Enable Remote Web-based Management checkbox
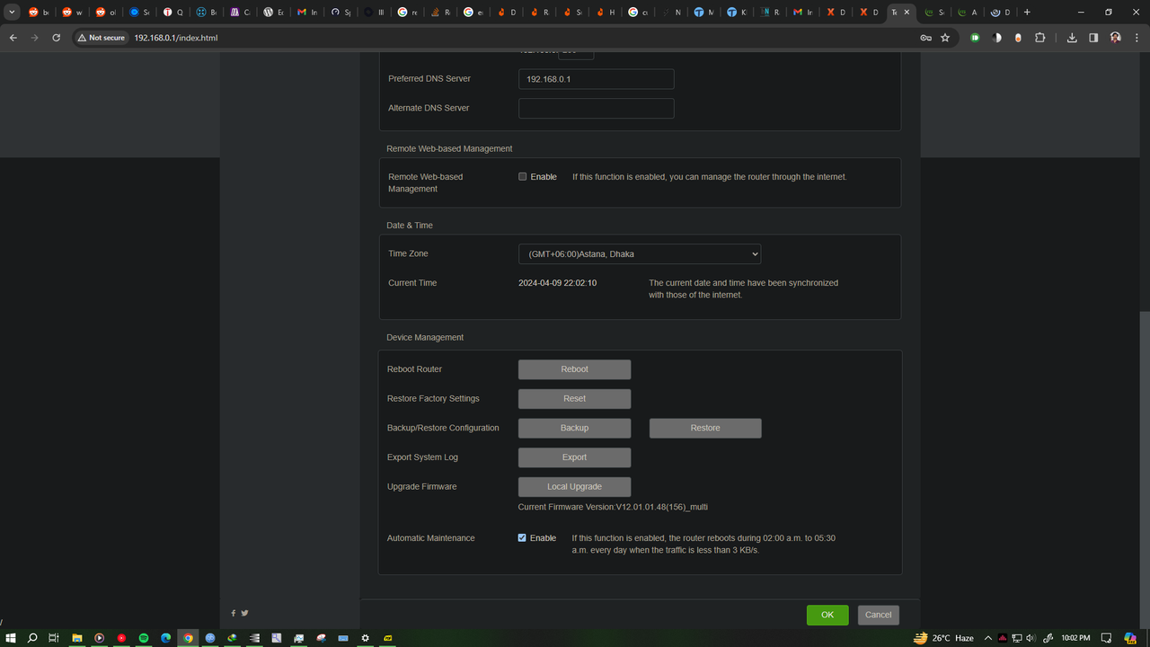 point(522,177)
